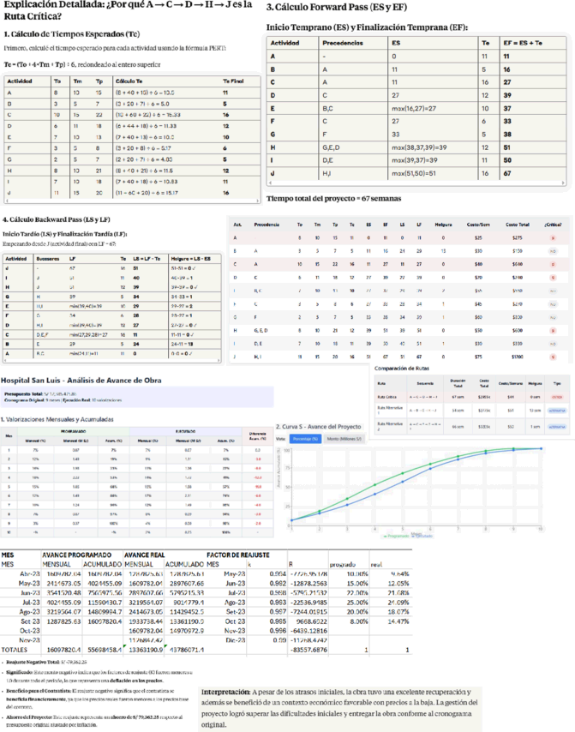Click the 'TOTALES' row label
575x732 pixels.
tap(14, 650)
